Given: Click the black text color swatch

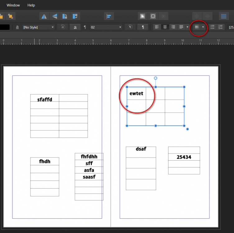Looking at the screenshot, I should (x=5, y=27).
